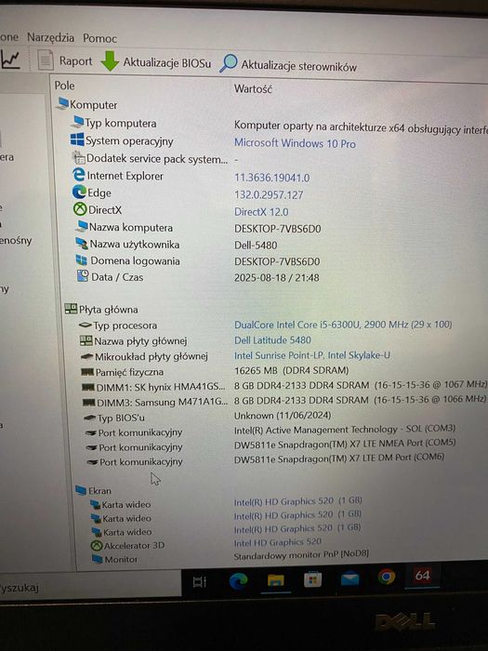Select the Intel Active Management Technology SOL value
This screenshot has width=488, height=651.
(345, 430)
